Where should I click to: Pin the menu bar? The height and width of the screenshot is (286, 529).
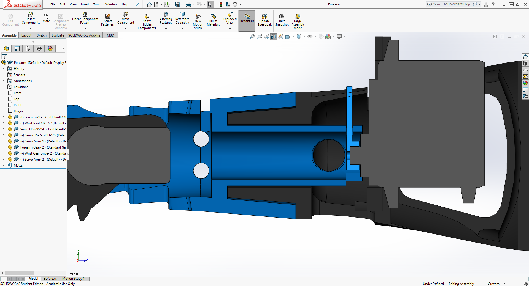pyautogui.click(x=137, y=4)
